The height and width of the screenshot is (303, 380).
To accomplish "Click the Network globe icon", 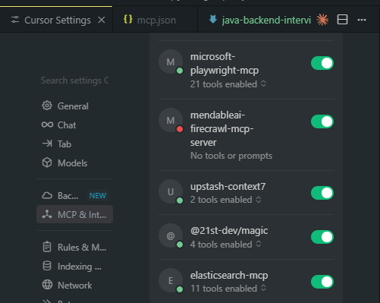I will tap(47, 285).
